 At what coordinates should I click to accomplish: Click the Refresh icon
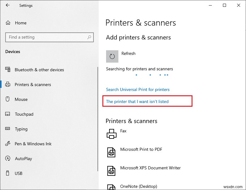click(112, 56)
